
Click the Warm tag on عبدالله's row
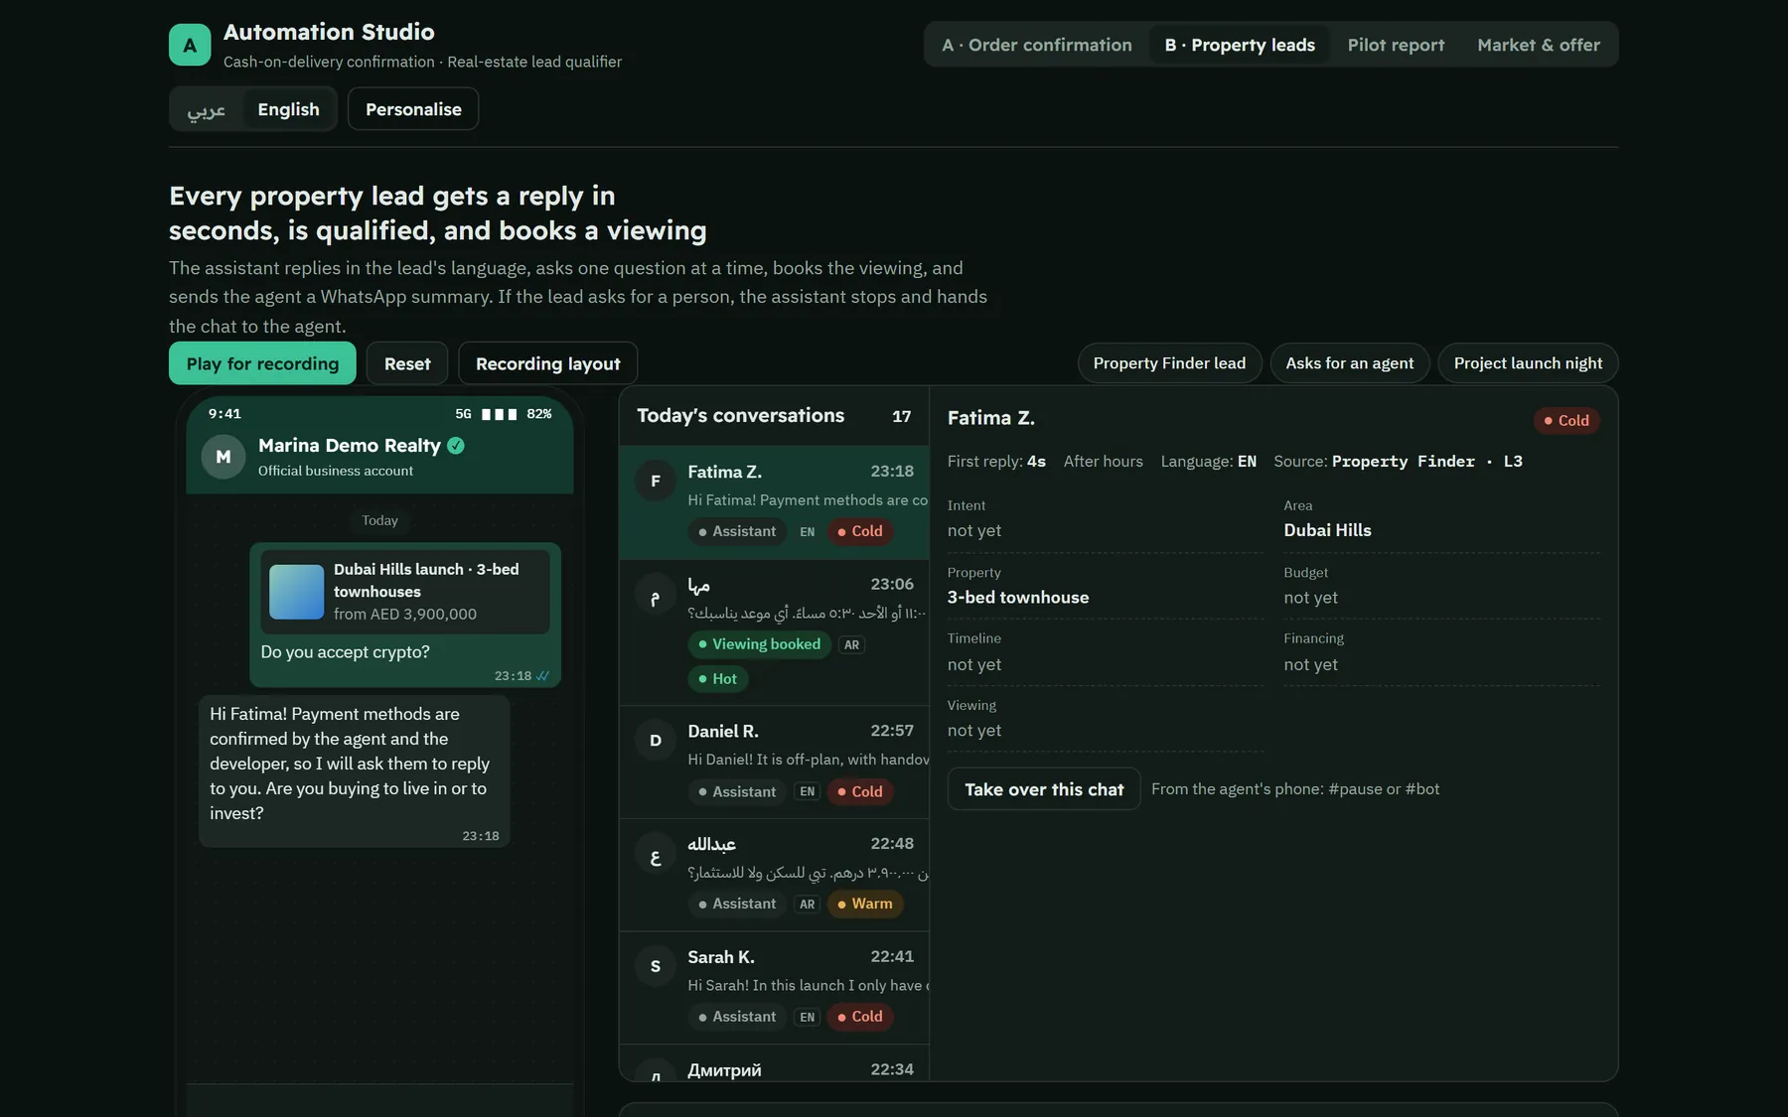pos(865,904)
